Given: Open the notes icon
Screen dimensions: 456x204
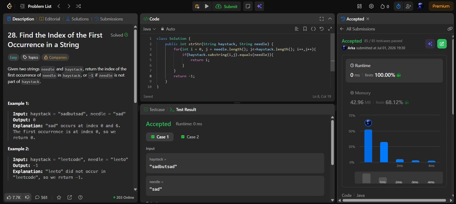Looking at the screenshot, I should (248, 6).
